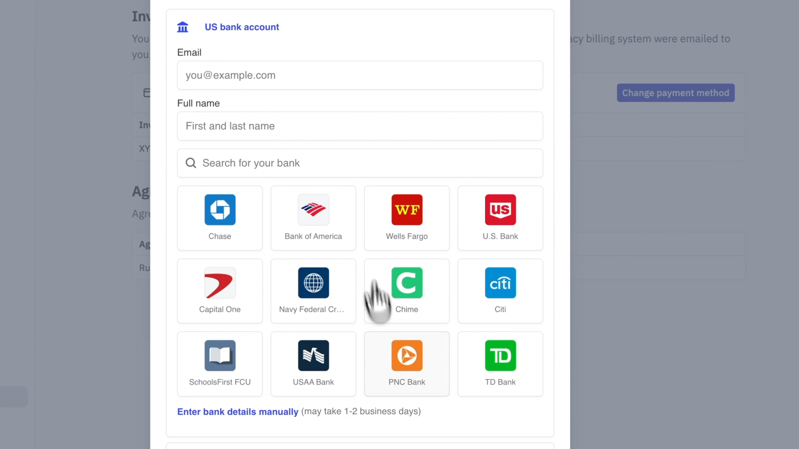
Task: Pick the Wells Fargo logo
Action: [407, 210]
